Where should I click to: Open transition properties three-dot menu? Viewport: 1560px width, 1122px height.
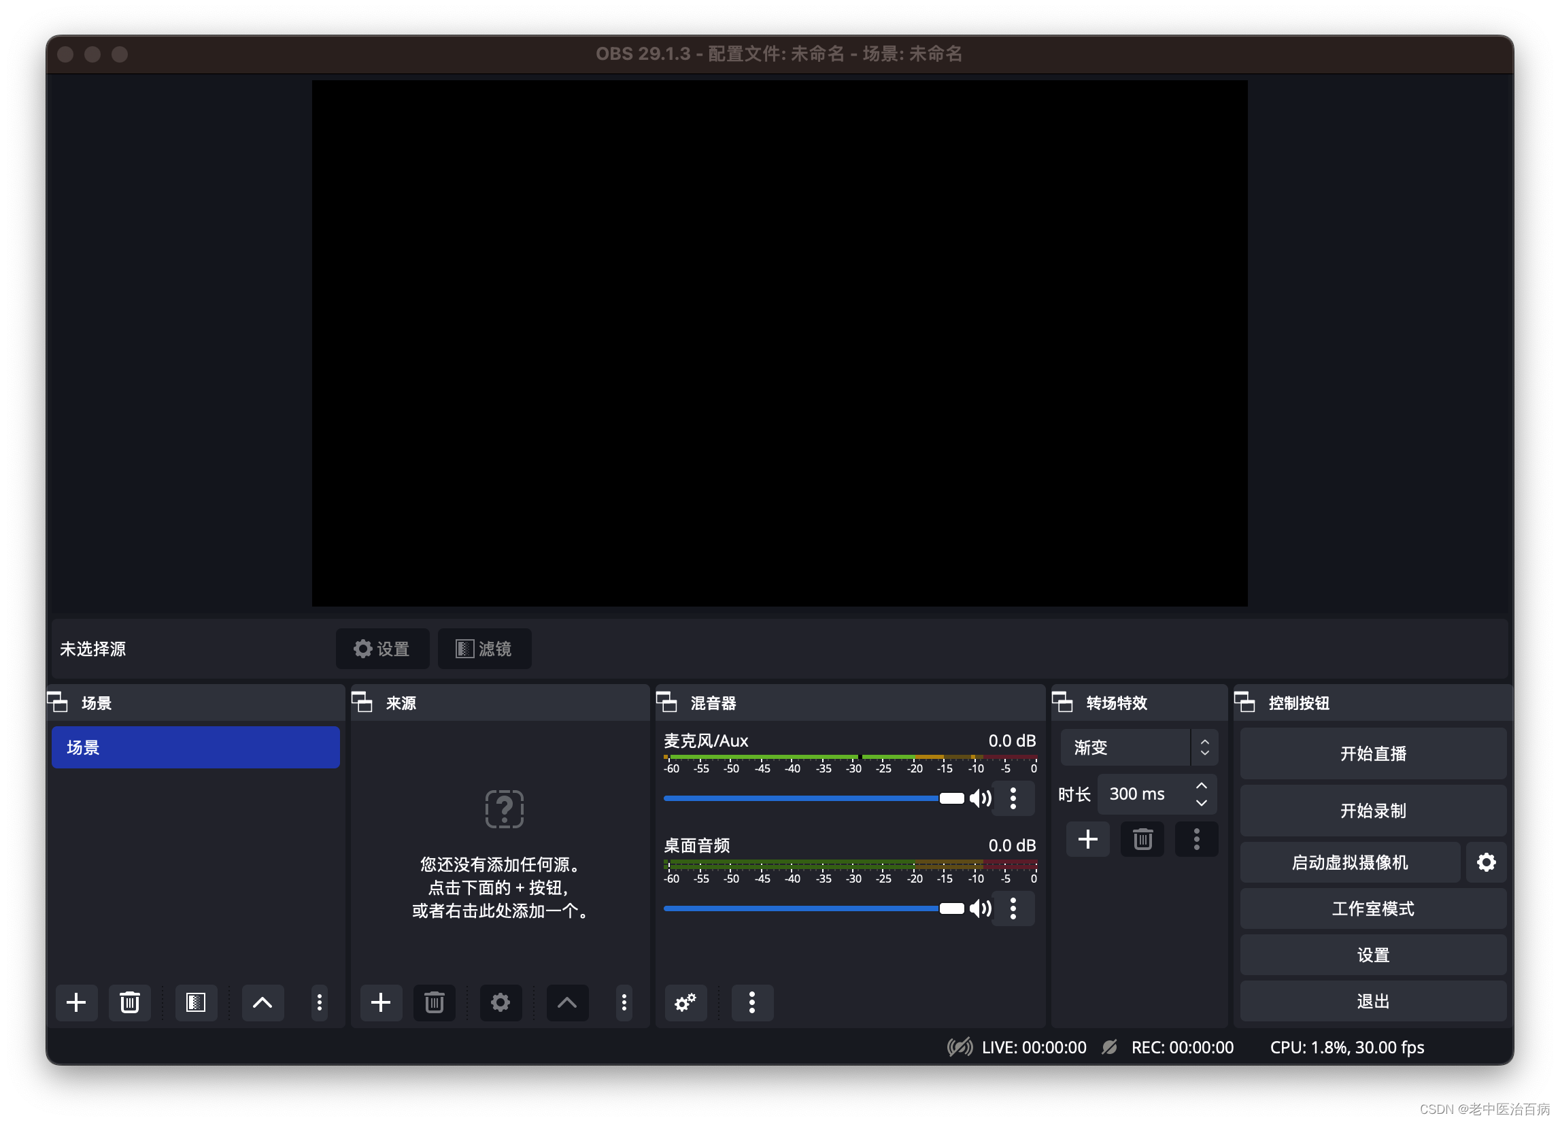(1197, 839)
